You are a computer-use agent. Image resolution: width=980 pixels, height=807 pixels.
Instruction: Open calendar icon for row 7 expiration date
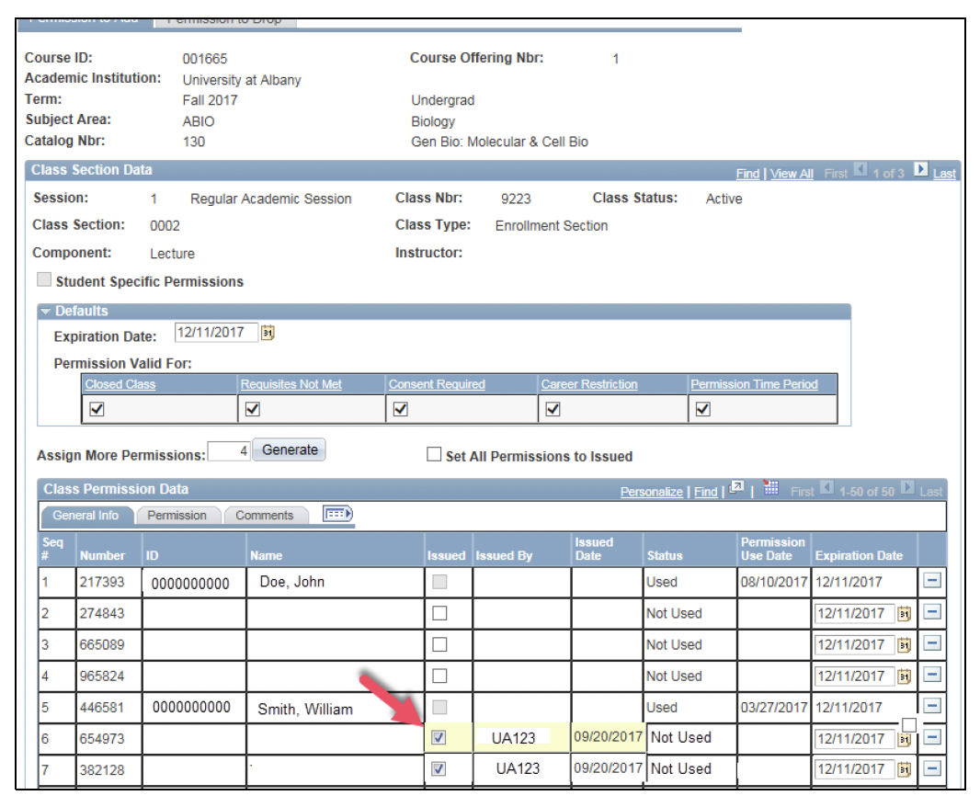(x=904, y=769)
